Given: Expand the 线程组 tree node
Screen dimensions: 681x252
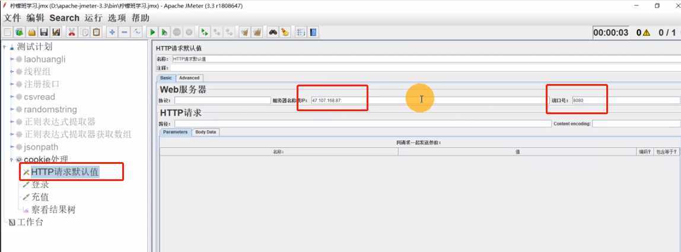Looking at the screenshot, I should point(12,72).
